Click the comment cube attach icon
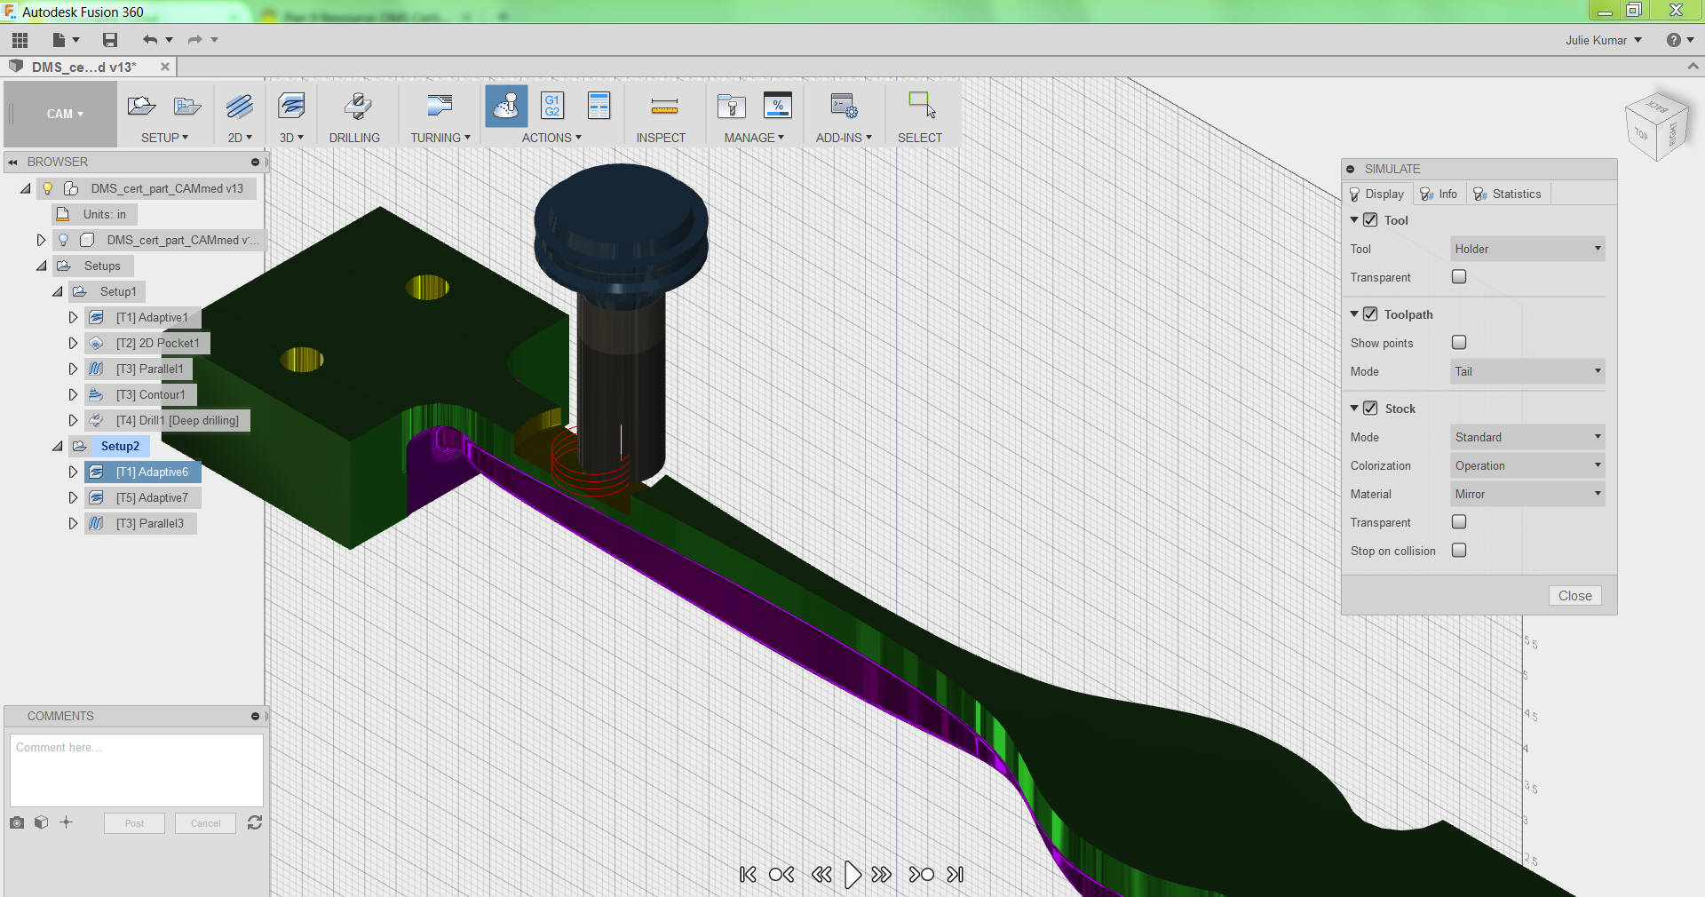The height and width of the screenshot is (897, 1705). click(x=41, y=822)
